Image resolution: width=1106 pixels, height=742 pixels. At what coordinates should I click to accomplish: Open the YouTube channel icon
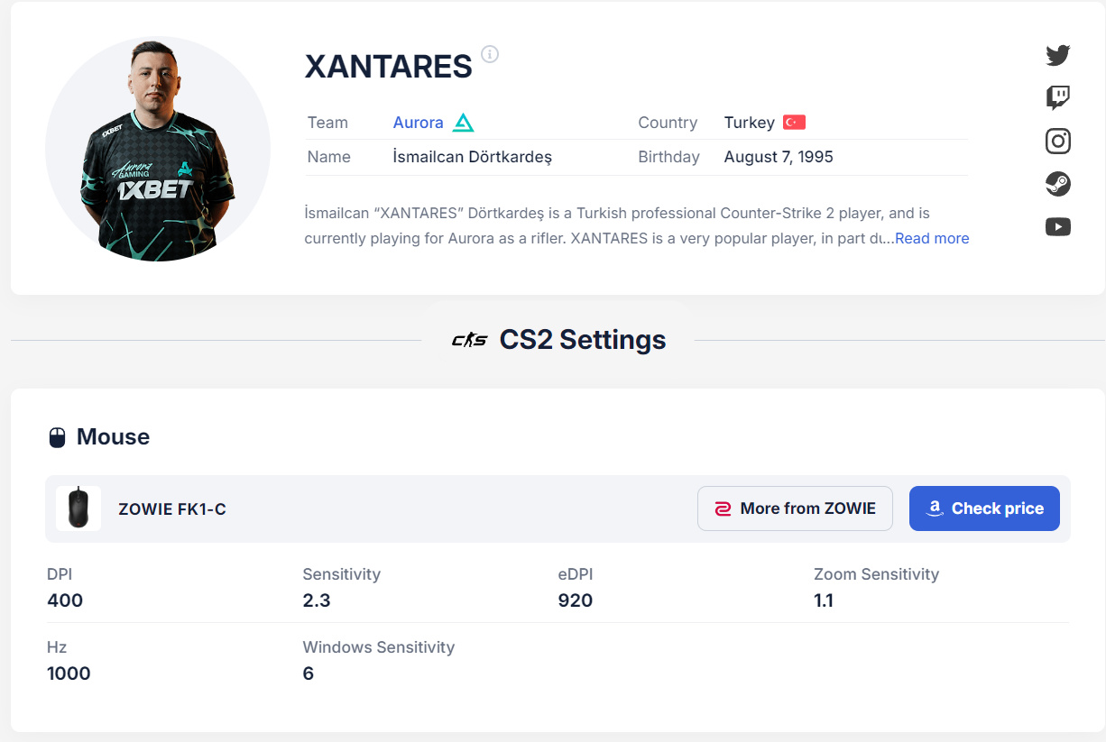(x=1058, y=227)
